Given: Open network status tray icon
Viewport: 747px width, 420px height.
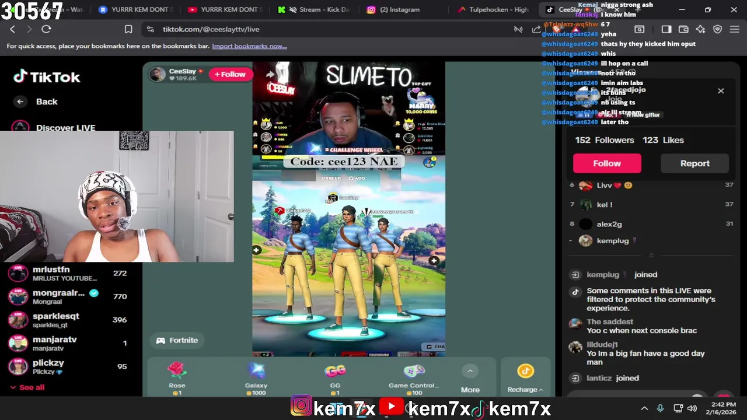Looking at the screenshot, I should [x=678, y=408].
